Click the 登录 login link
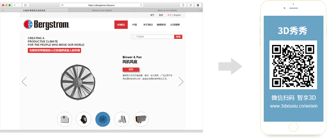 click(161, 15)
